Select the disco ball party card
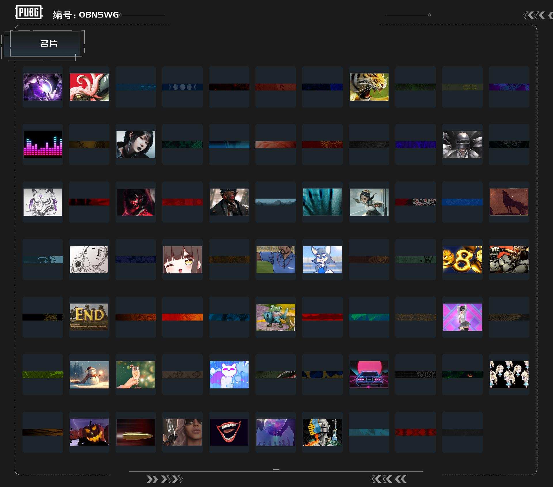 [276, 432]
